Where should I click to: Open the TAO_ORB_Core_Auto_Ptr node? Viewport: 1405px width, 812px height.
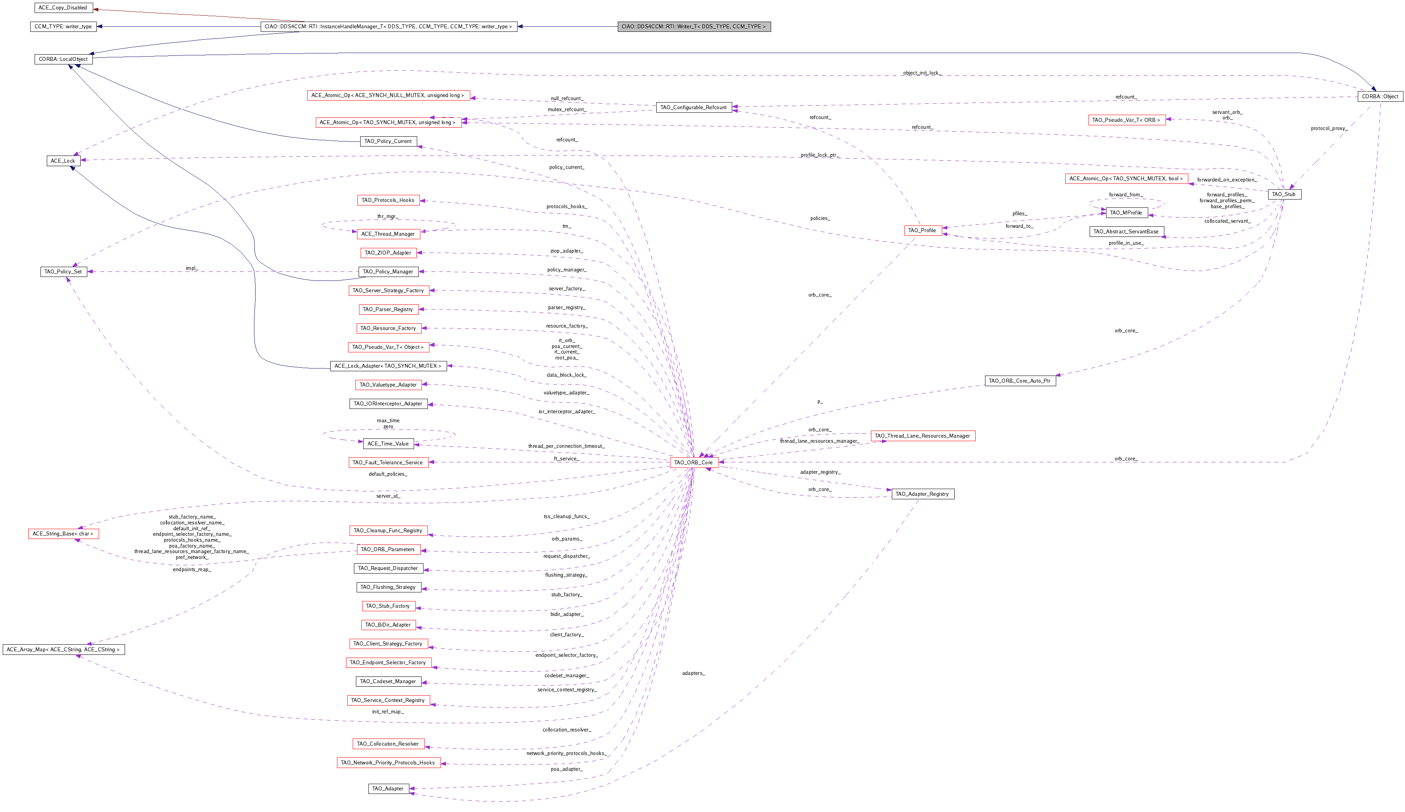pyautogui.click(x=1020, y=381)
